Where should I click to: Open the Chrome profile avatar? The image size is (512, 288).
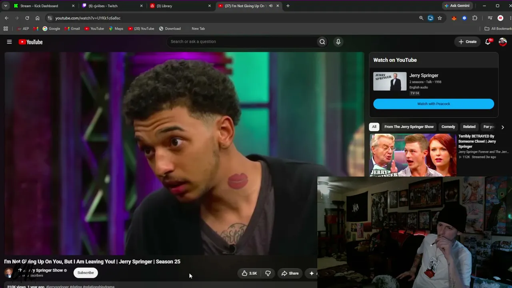500,18
